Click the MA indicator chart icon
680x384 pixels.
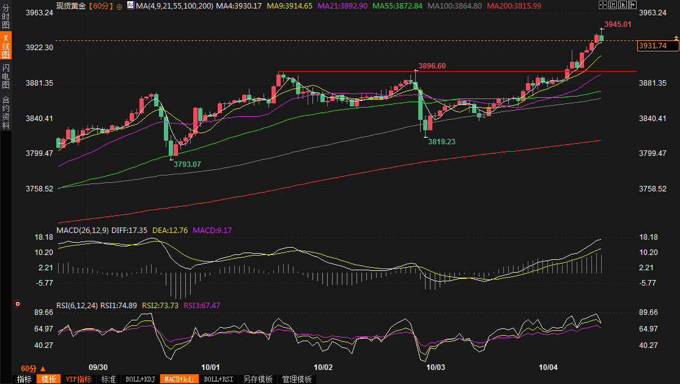point(130,6)
